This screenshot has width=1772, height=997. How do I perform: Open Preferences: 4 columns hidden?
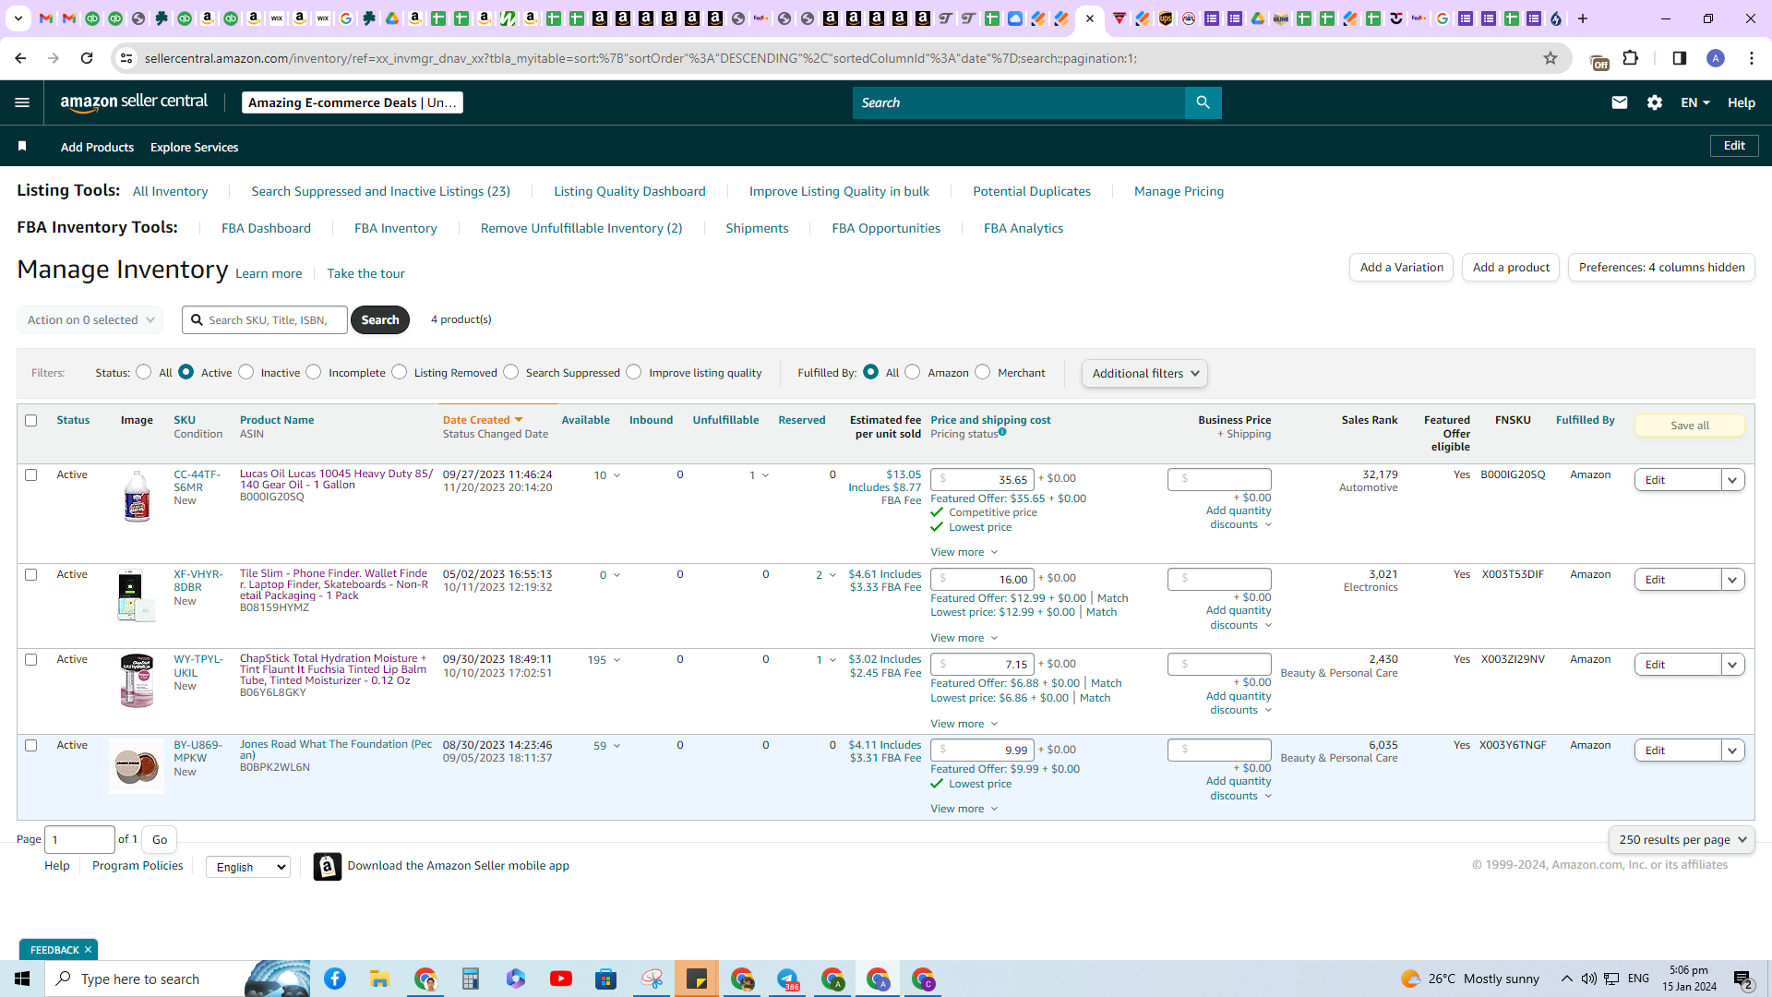coord(1661,268)
